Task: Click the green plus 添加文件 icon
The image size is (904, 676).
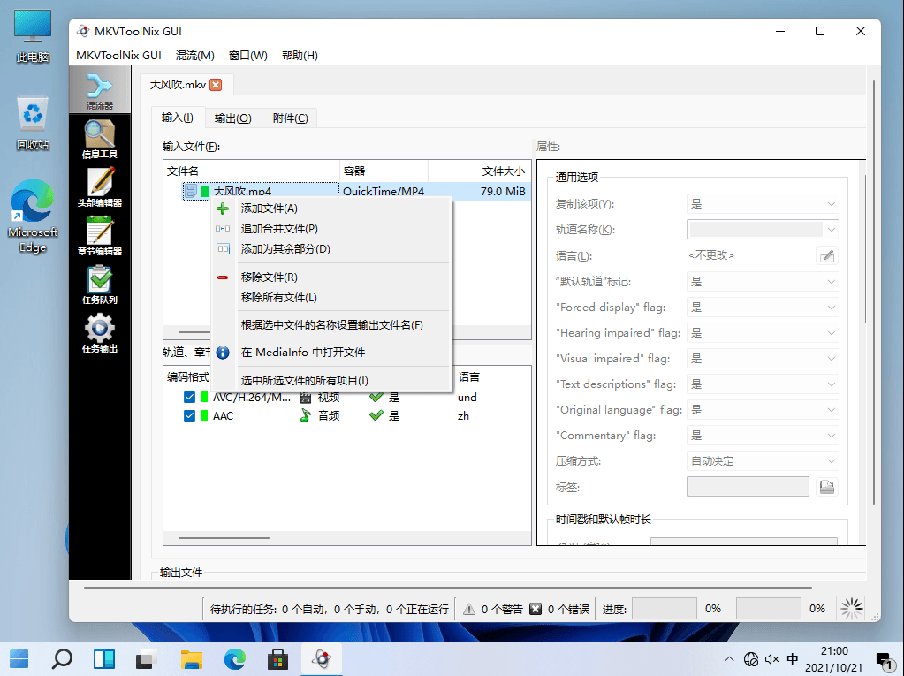Action: (223, 209)
